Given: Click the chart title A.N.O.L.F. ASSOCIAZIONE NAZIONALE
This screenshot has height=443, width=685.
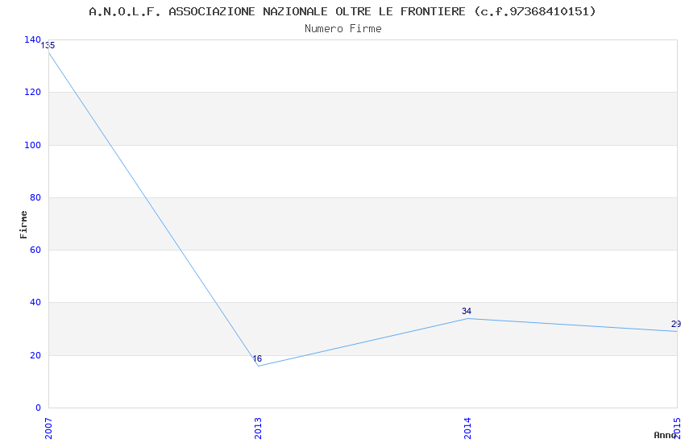Looking at the screenshot, I should [x=342, y=11].
